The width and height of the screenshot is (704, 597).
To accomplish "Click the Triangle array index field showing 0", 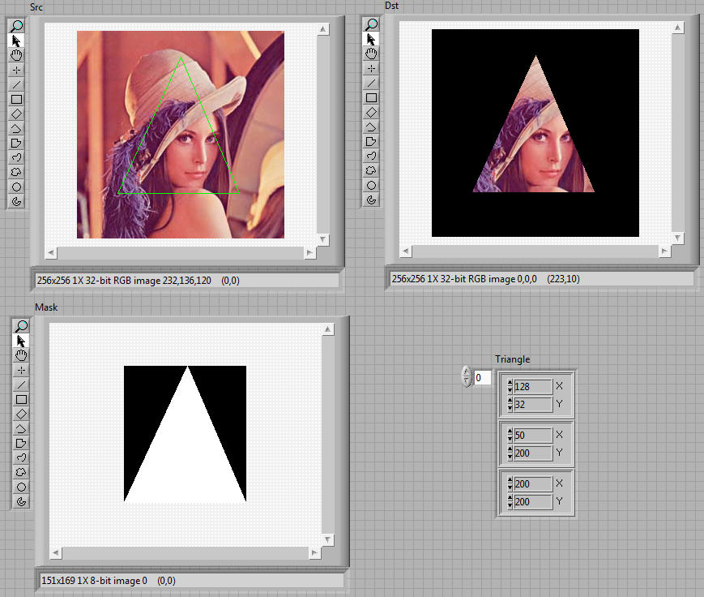I will [x=482, y=378].
